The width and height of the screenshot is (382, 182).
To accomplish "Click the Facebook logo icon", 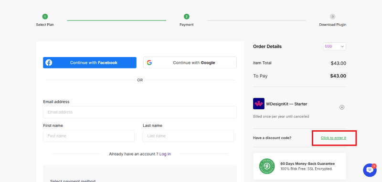I will pyautogui.click(x=49, y=63).
